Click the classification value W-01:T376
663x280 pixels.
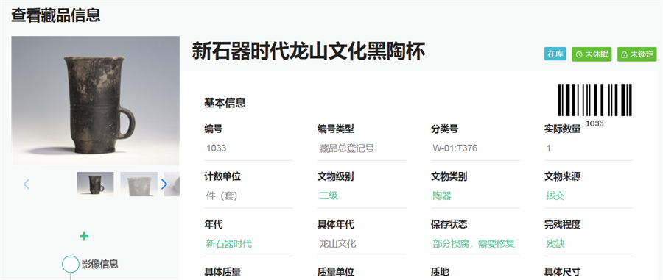point(455,148)
